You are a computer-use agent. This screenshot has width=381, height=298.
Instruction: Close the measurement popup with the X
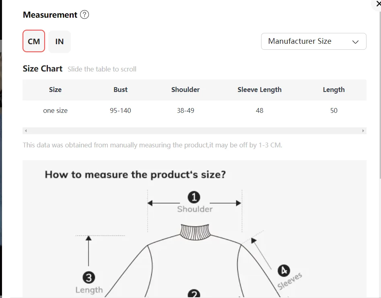coord(378,4)
